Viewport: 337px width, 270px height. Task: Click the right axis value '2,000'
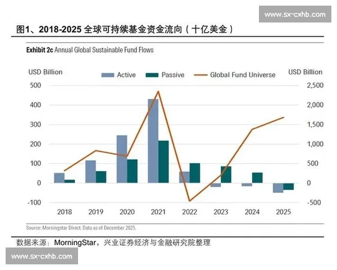click(x=315, y=105)
